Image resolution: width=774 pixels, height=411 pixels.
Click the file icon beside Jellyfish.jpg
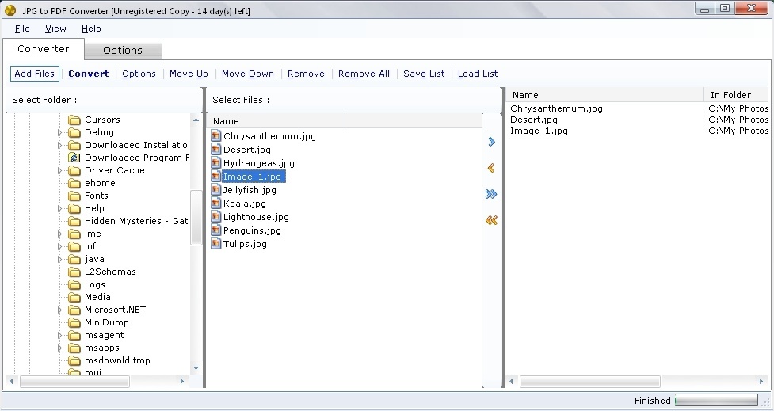[215, 190]
